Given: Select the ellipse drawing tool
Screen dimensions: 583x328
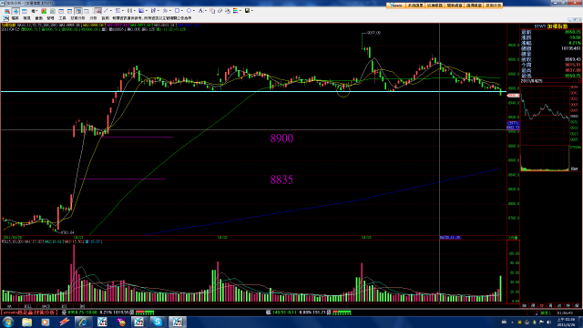Looking at the screenshot, I should [x=189, y=11].
